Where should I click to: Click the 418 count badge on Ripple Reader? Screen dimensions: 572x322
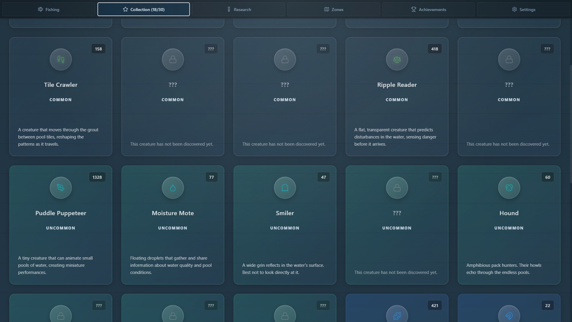coord(434,49)
